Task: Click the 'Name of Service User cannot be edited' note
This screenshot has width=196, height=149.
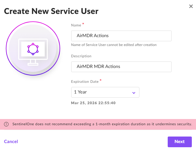Action: 114,45
